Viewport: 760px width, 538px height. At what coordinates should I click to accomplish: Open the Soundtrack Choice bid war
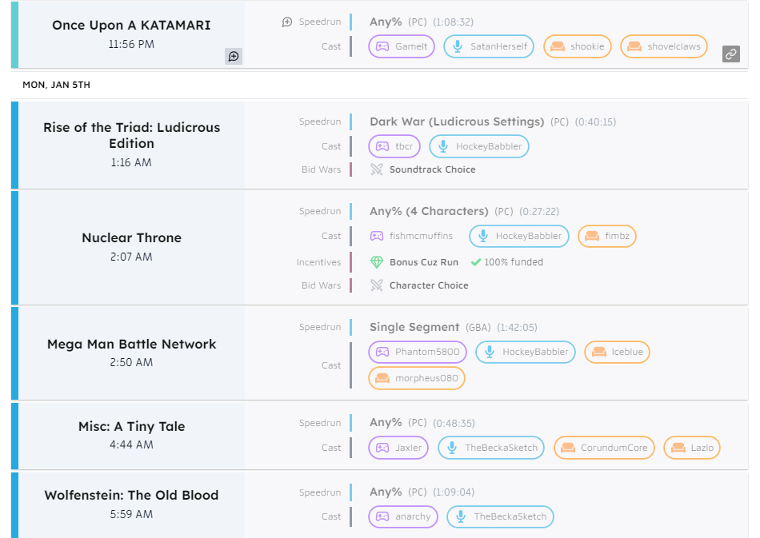point(432,169)
